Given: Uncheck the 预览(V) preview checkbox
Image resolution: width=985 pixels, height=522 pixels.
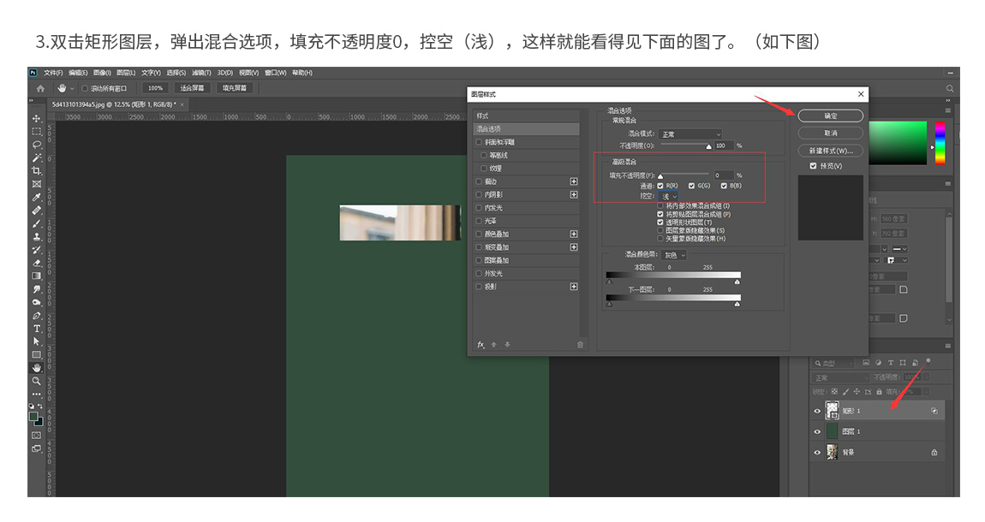Looking at the screenshot, I should click(x=813, y=166).
